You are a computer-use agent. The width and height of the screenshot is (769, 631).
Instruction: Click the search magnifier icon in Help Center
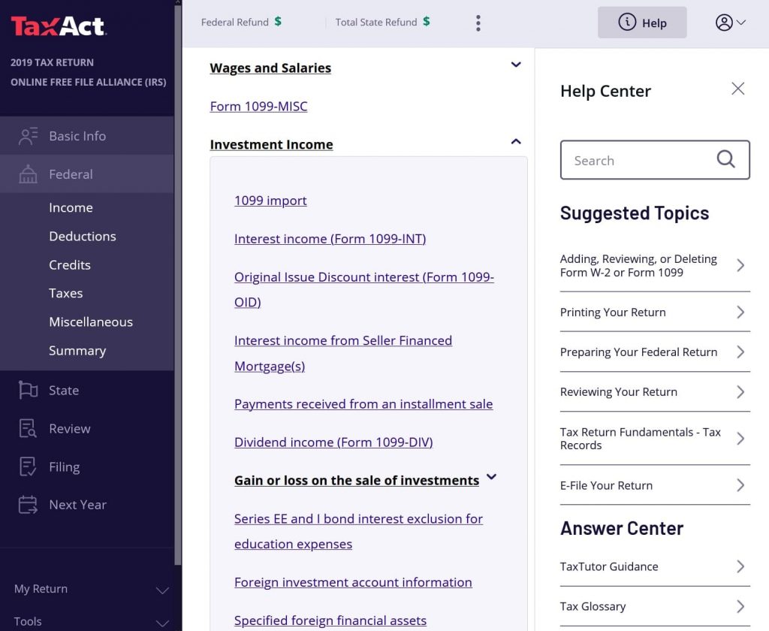click(x=725, y=159)
